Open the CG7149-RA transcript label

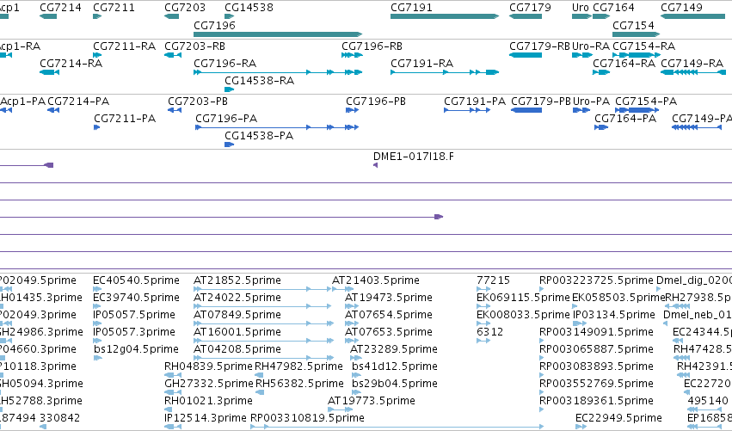pyautogui.click(x=692, y=64)
